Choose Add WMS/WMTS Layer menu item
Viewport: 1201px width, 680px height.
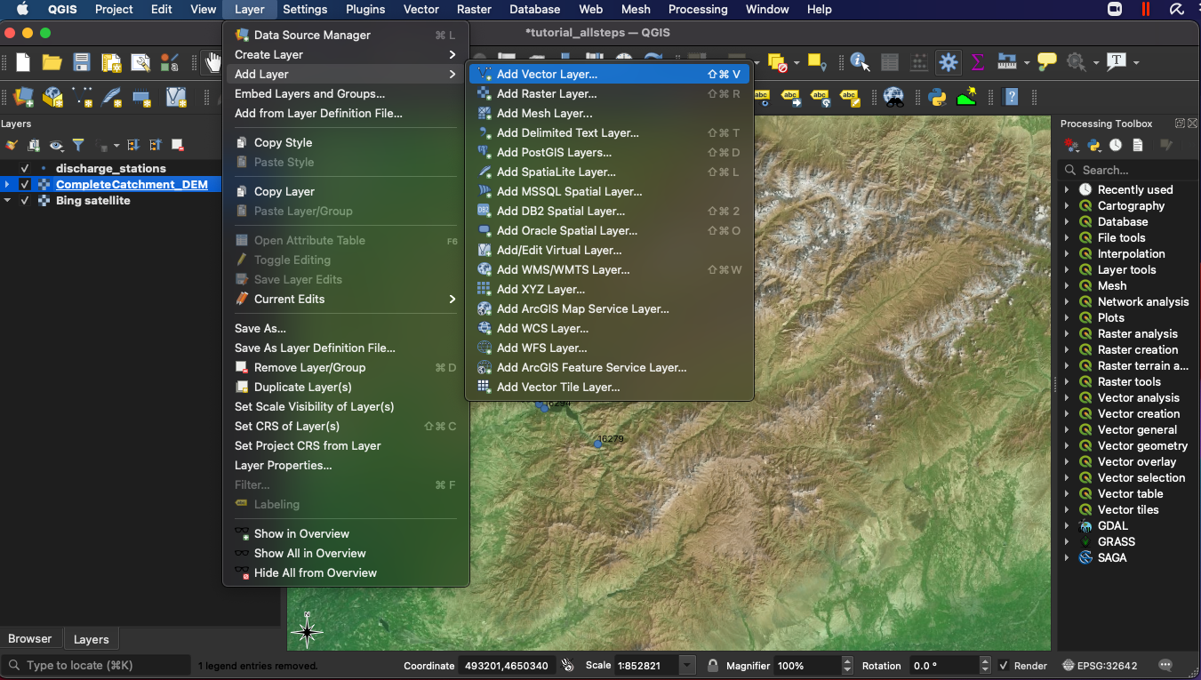pyautogui.click(x=610, y=269)
